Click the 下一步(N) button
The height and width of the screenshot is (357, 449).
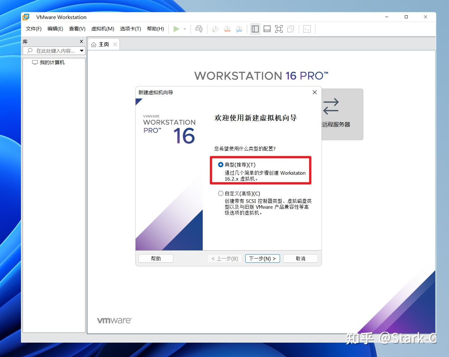pyautogui.click(x=262, y=258)
